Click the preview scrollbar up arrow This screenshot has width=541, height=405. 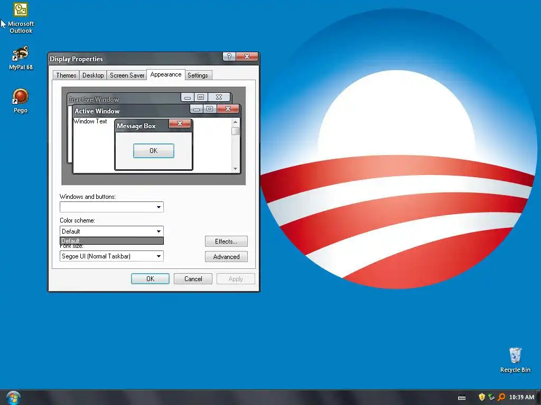(x=235, y=122)
